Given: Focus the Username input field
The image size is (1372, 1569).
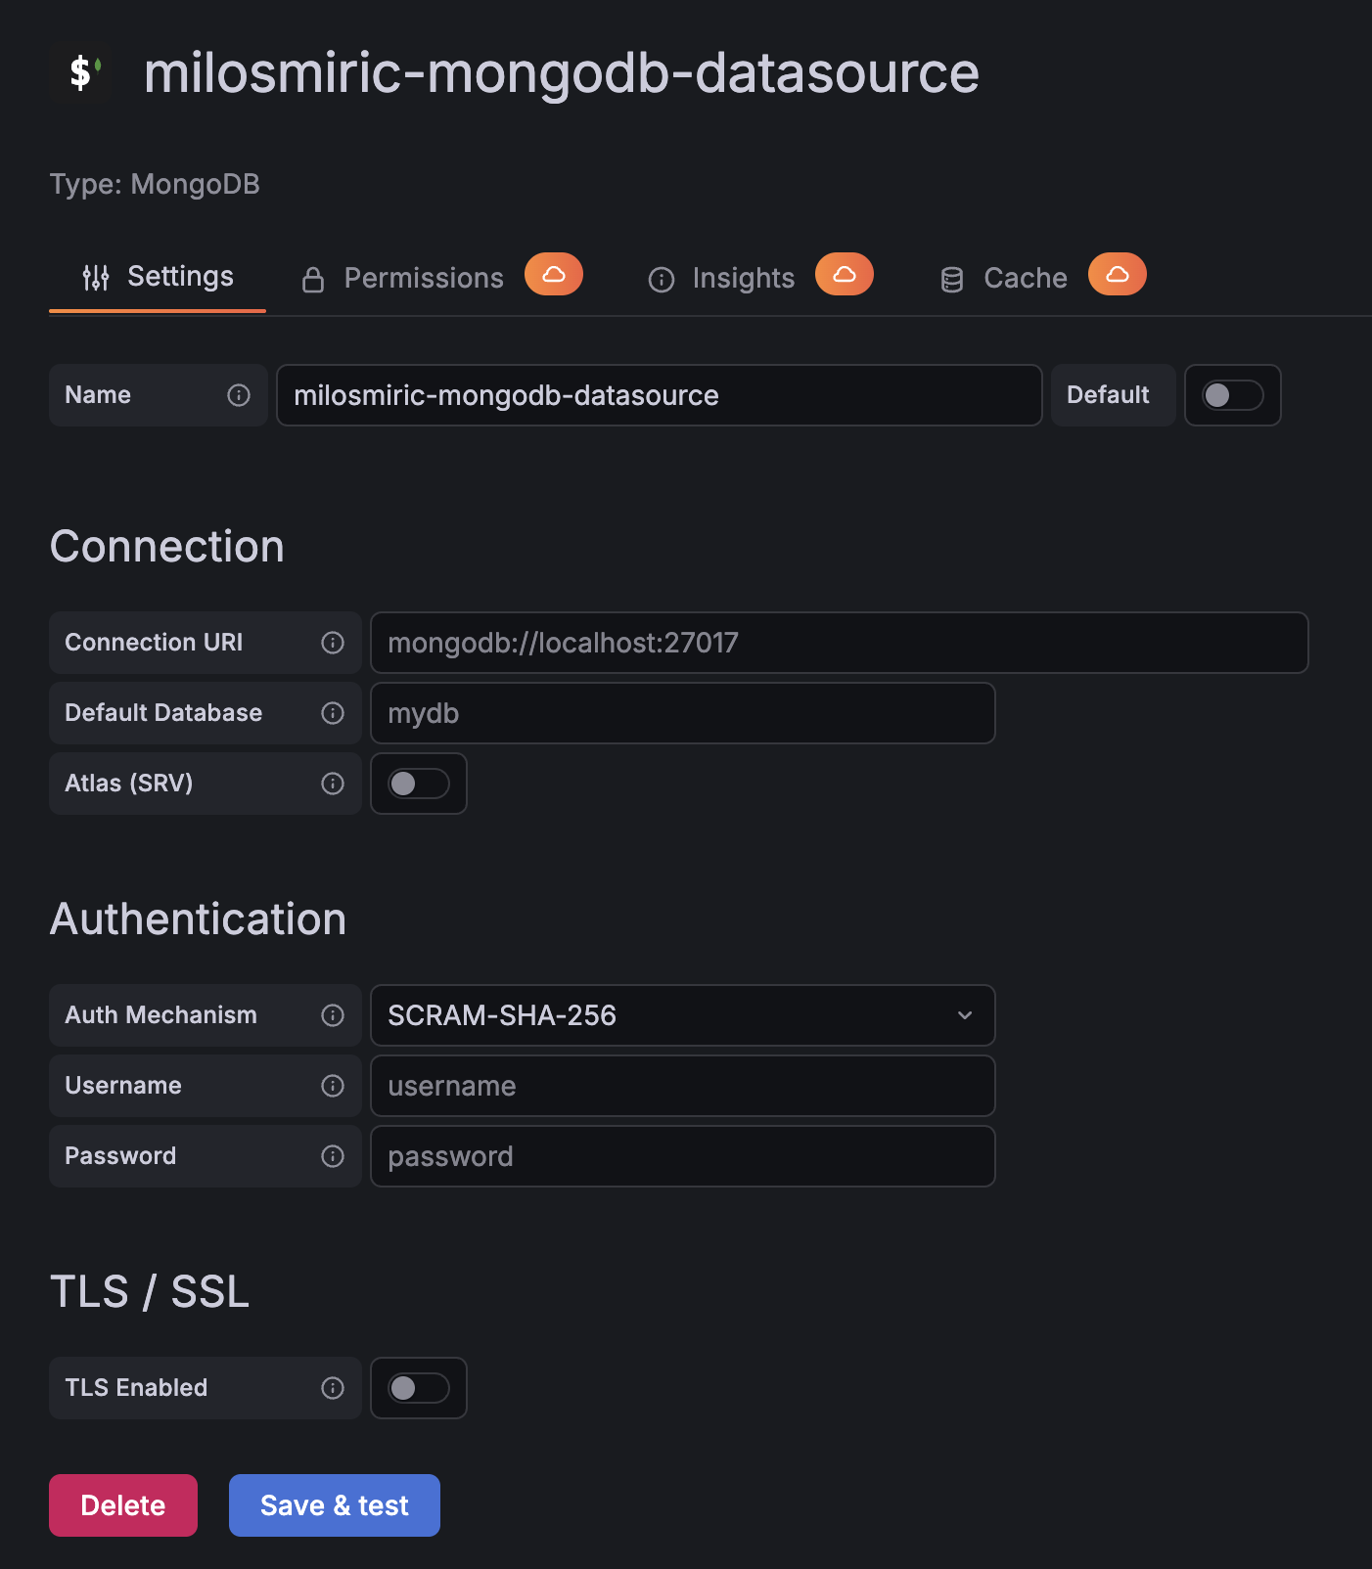Looking at the screenshot, I should tap(683, 1086).
